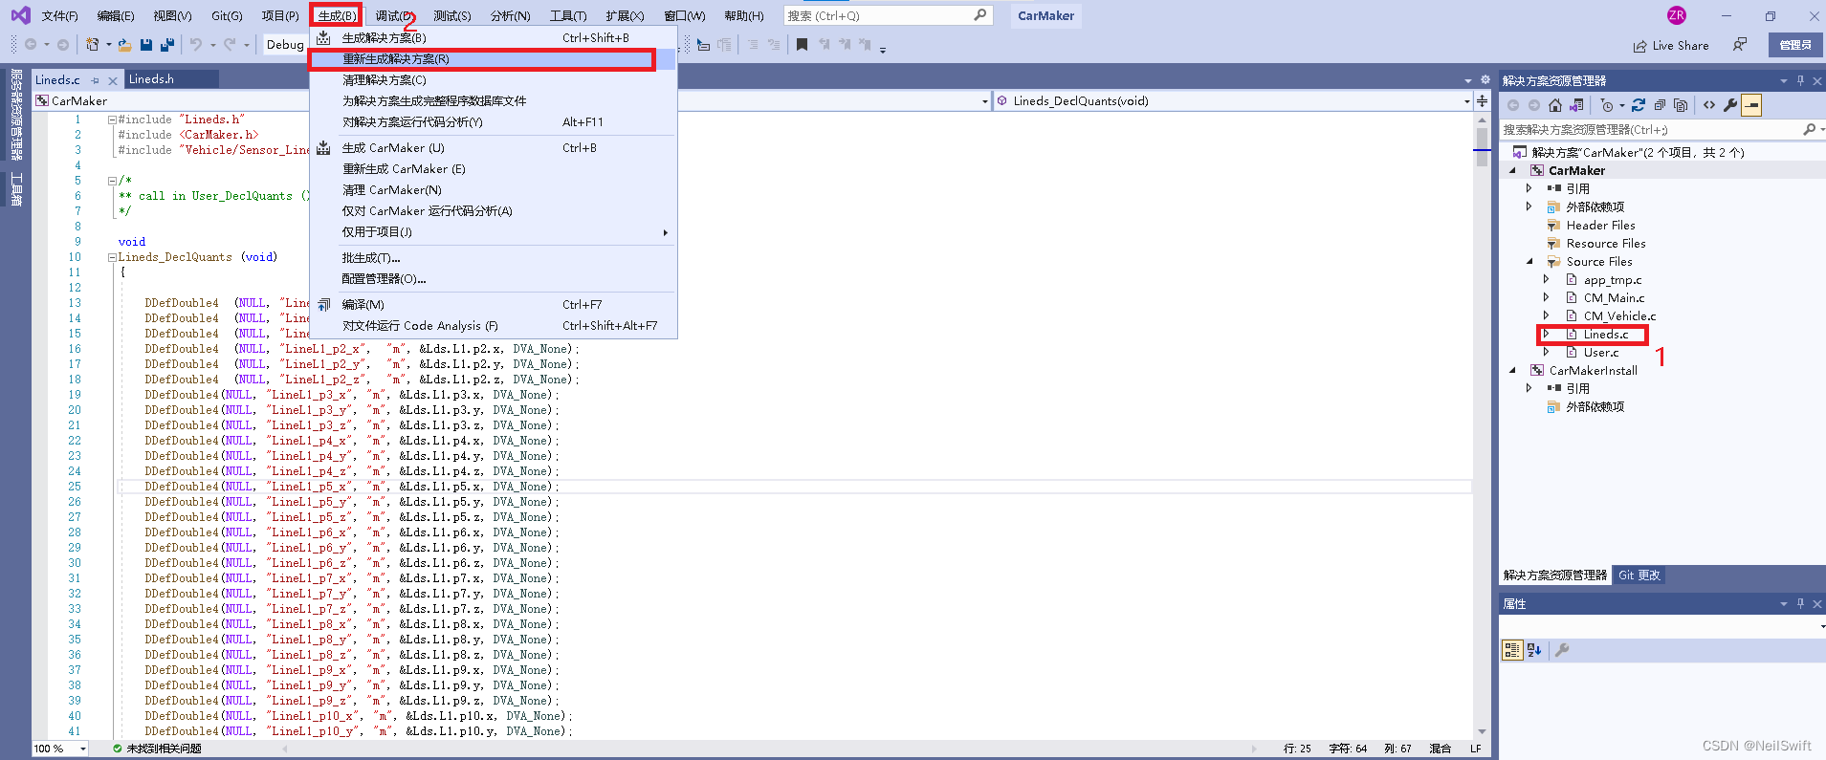1826x760 pixels.
Task: Toggle auto-hide pin on Solution Explorer panel
Action: click(1800, 80)
